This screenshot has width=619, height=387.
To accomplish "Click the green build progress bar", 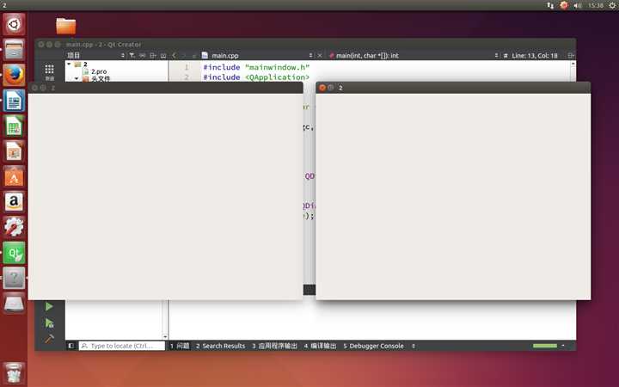I will [x=545, y=346].
